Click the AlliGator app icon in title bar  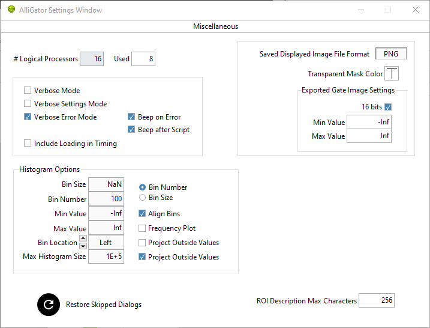(x=11, y=10)
